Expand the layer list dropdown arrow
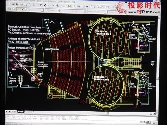The height and width of the screenshot is (125, 167). [42, 10]
